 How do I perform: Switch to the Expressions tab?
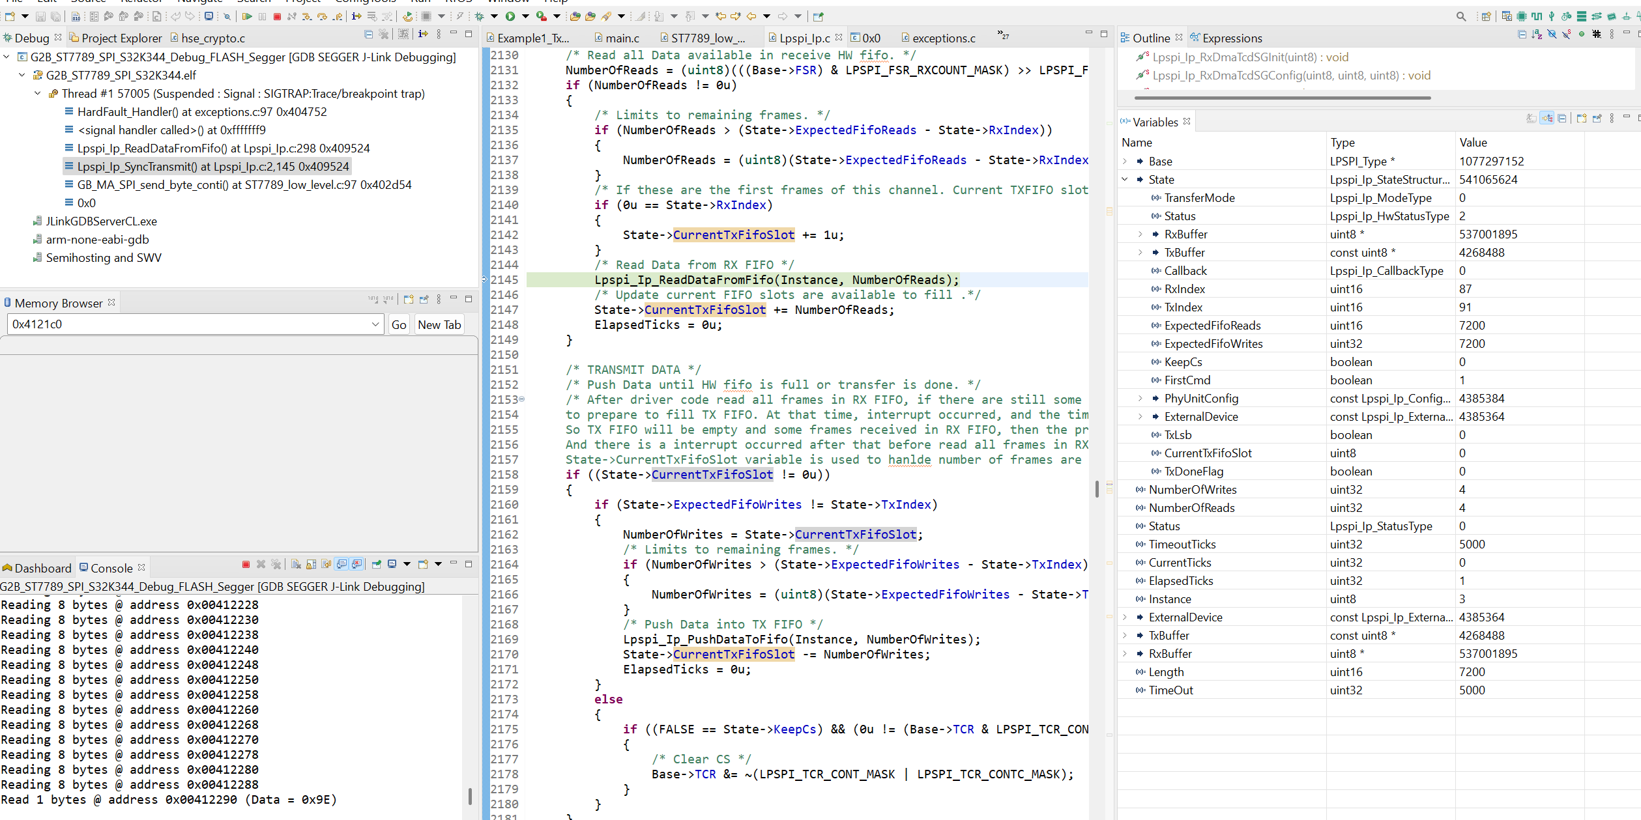pos(1231,38)
